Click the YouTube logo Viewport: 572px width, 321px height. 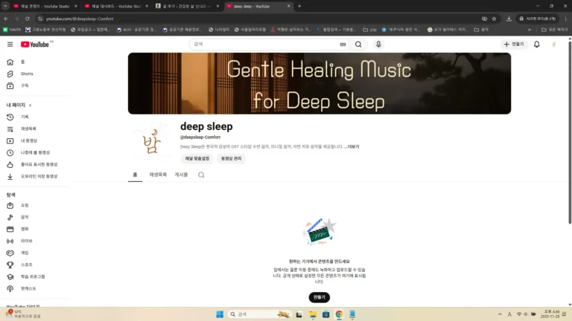(35, 45)
